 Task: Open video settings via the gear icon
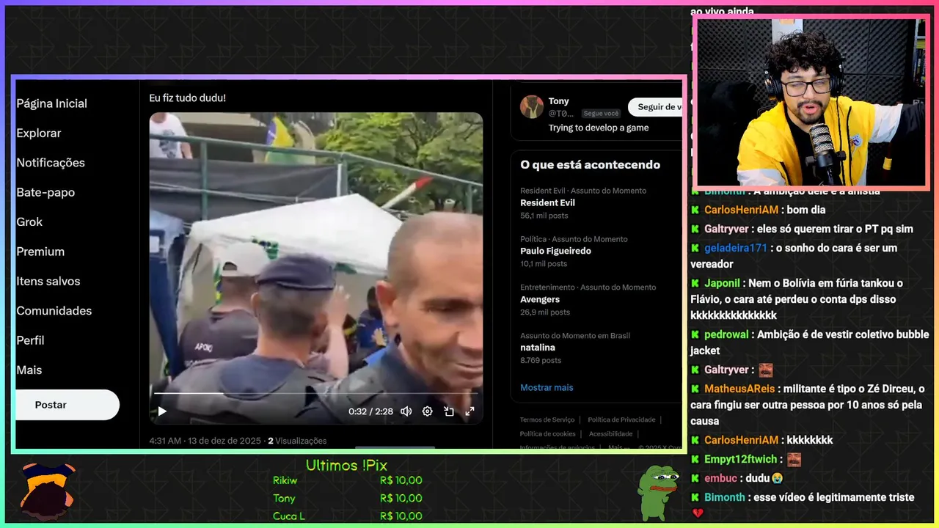tap(428, 411)
